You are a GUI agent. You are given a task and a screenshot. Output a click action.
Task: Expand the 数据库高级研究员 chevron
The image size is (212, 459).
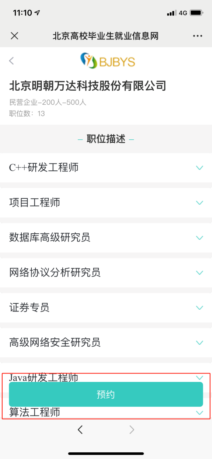(199, 238)
